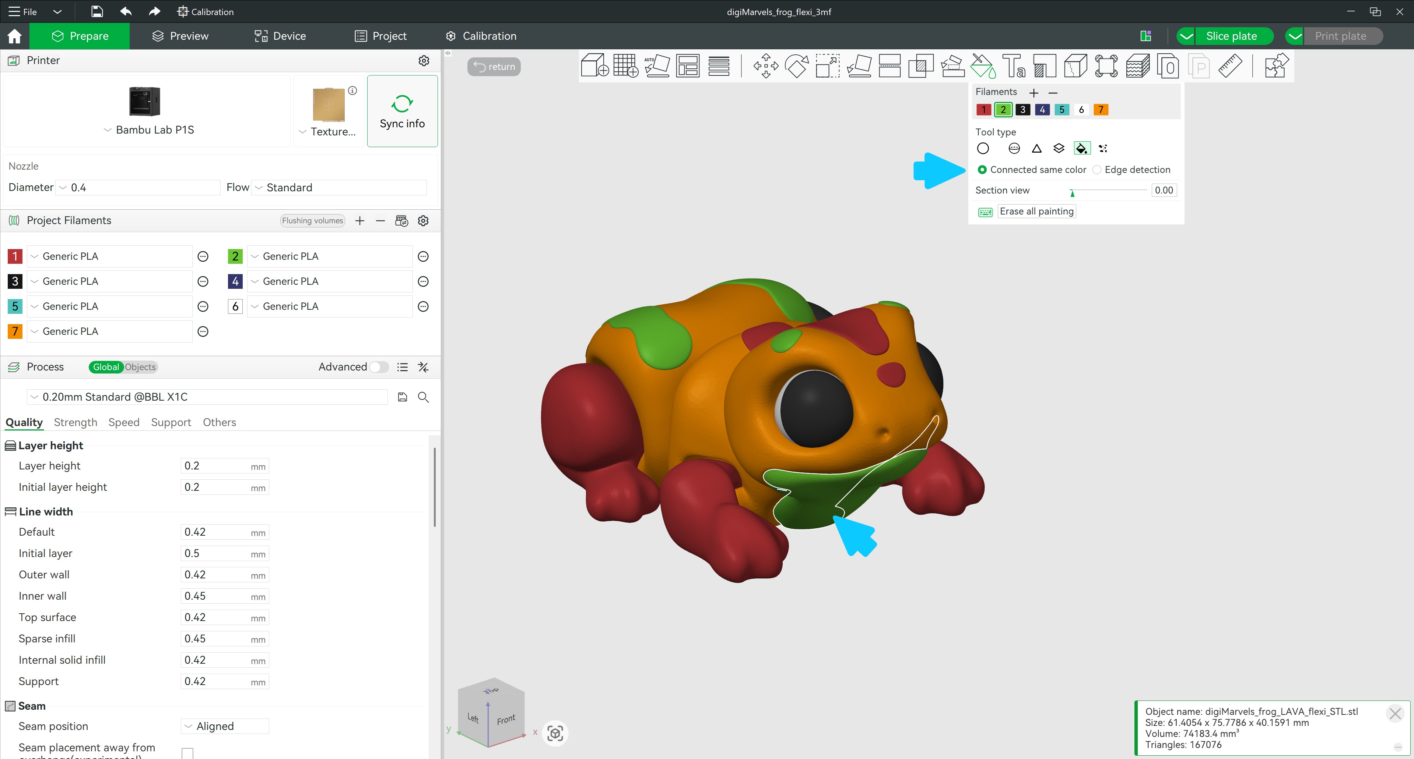1414x759 pixels.
Task: Click the filament AMS sync icon
Action: (x=401, y=220)
